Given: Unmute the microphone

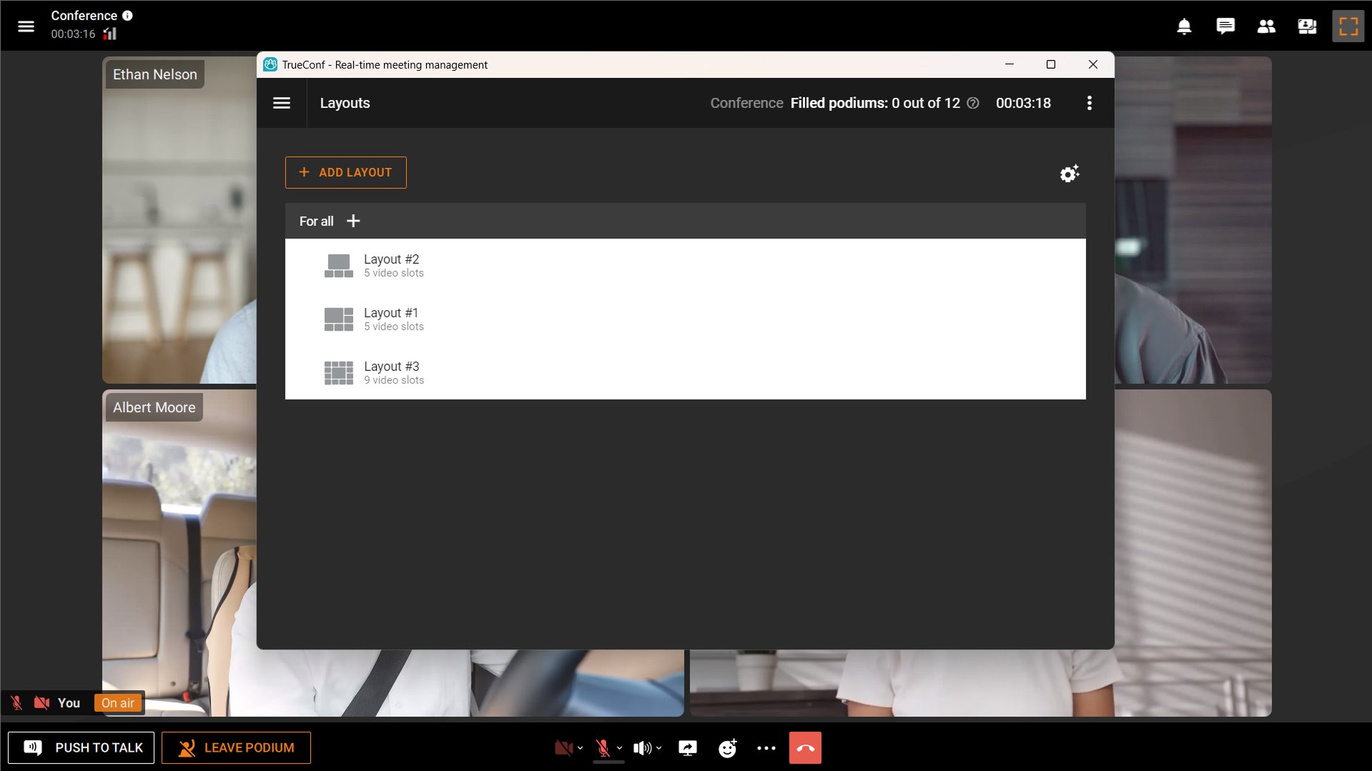Looking at the screenshot, I should (x=603, y=748).
